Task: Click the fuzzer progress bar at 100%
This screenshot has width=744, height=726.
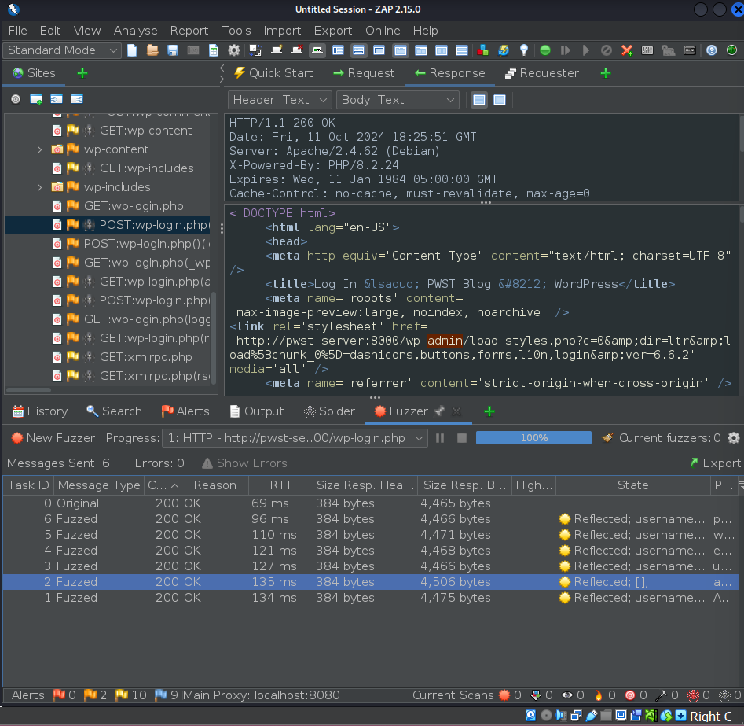Action: tap(533, 438)
